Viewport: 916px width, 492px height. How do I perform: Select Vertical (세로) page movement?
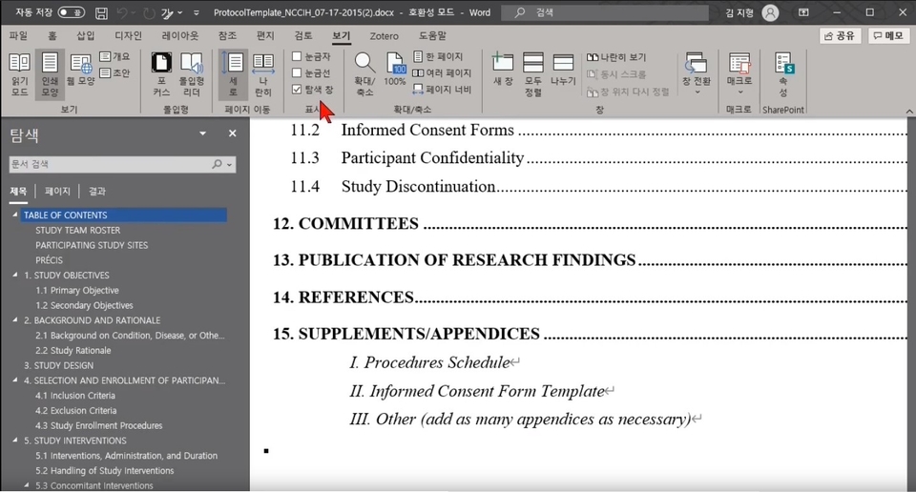tap(233, 74)
